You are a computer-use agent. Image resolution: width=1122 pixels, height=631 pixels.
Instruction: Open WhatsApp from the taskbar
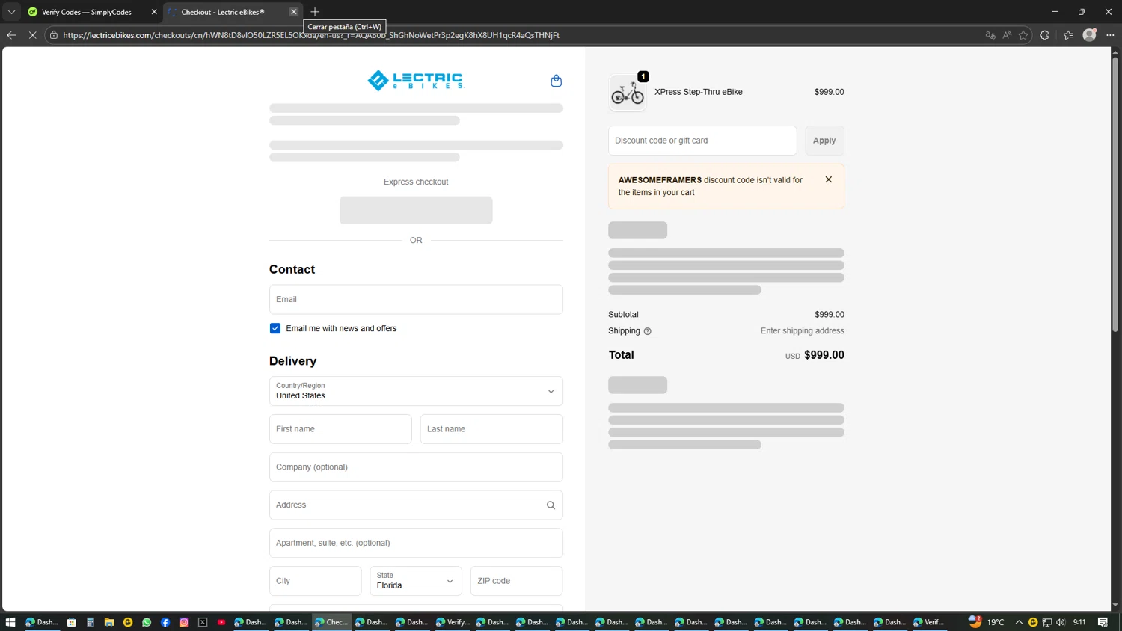[x=147, y=622]
